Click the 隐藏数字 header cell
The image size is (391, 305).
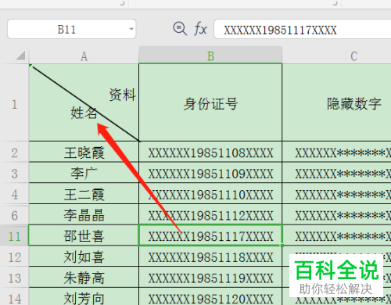(337, 102)
